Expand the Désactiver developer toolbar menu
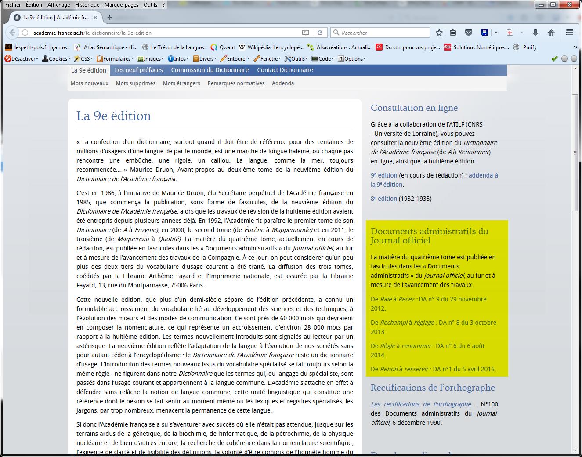This screenshot has width=582, height=457. (22, 59)
